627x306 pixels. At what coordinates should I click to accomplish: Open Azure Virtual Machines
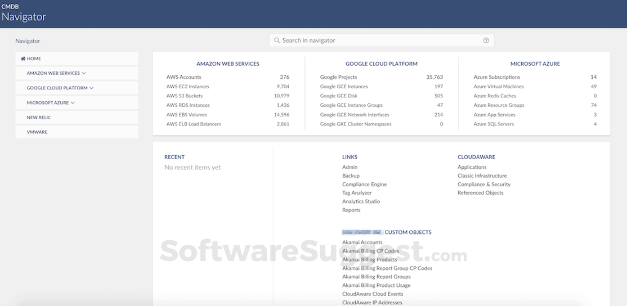click(499, 86)
